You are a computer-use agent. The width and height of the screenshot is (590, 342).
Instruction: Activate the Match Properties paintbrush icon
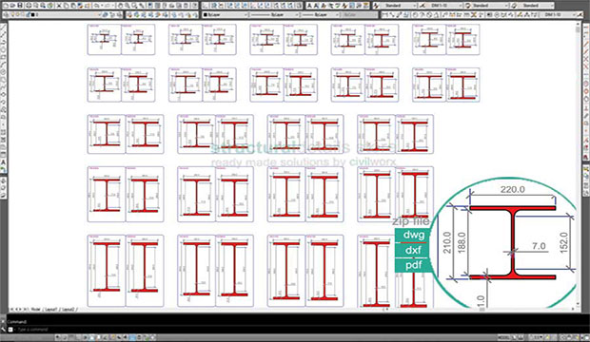click(x=80, y=6)
